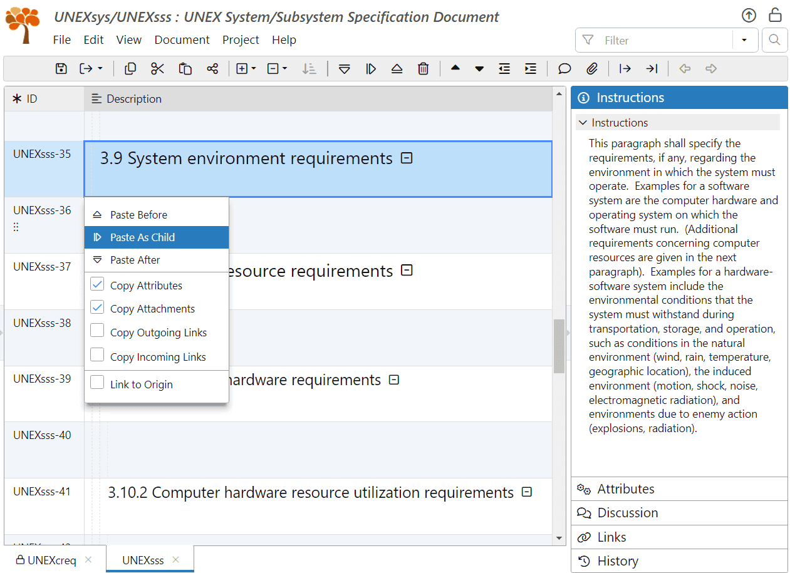Click the scrollbar down arrow

coord(559,539)
